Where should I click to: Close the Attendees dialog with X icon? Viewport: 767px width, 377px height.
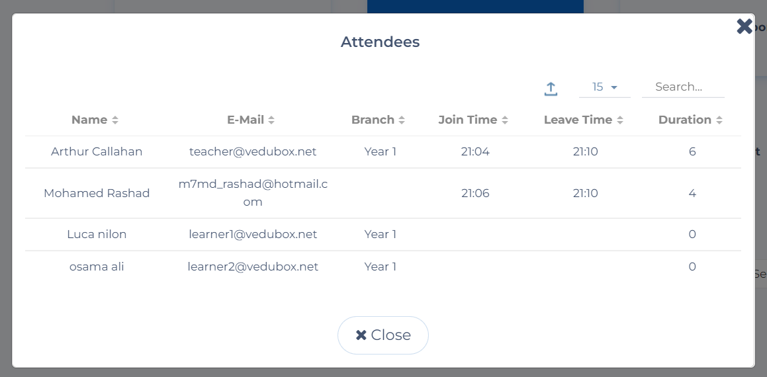[744, 26]
